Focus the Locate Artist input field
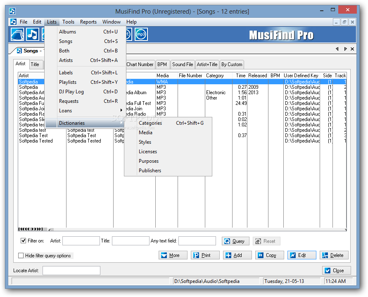Viewport: 368px width, 297px height. point(71,271)
